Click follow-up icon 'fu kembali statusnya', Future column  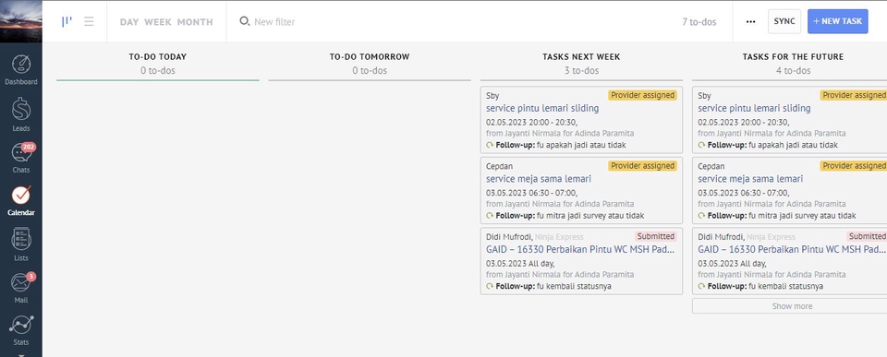coord(701,286)
